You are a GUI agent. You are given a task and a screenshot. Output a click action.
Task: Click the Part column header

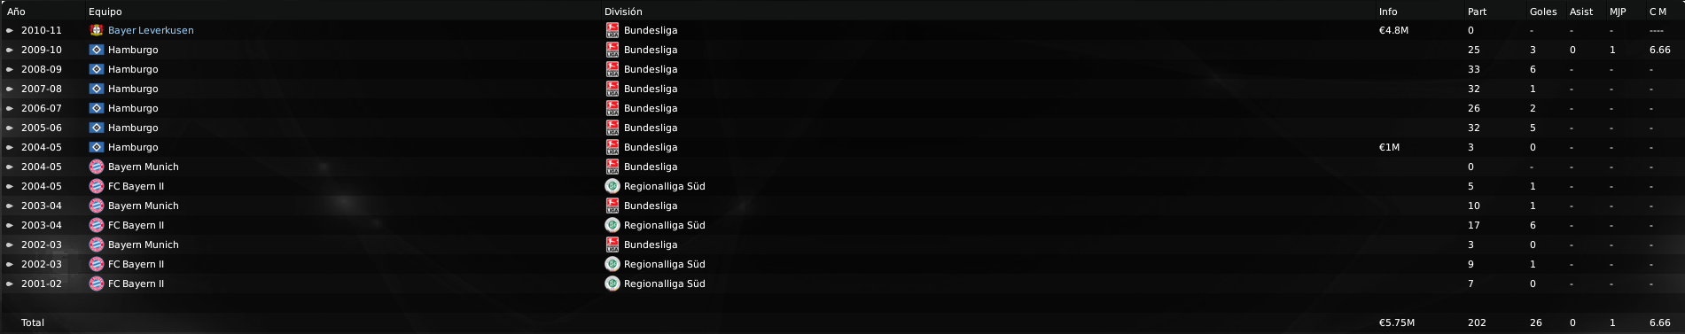click(1477, 12)
